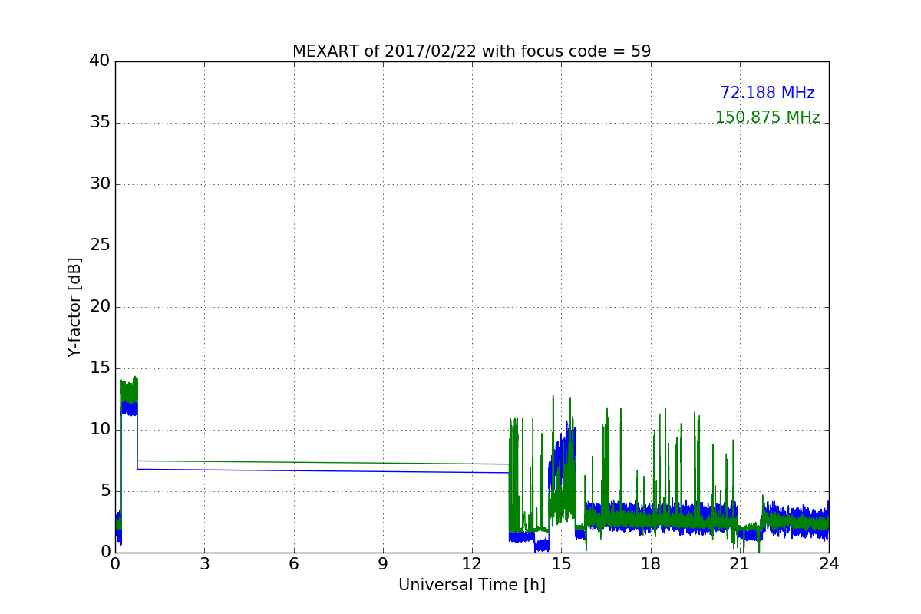Click the 12 tick on the time axis
The height and width of the screenshot is (614, 921).
click(x=471, y=564)
